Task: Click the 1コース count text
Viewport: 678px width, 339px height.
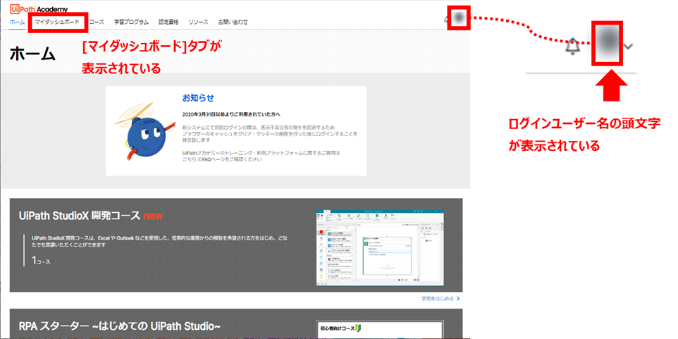Action: [x=41, y=261]
